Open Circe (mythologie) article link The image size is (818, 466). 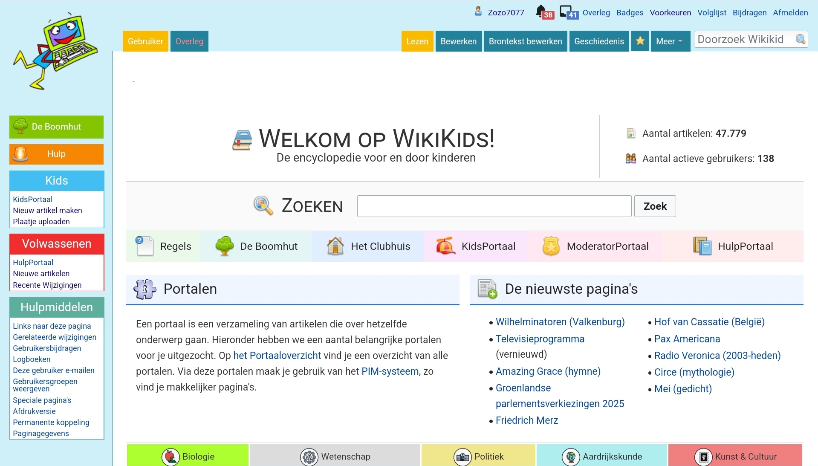tap(694, 372)
